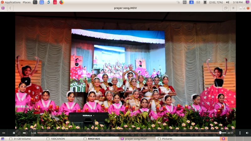Switch to the Pictures window
Image resolution: width=251 pixels, height=141 pixels.
click(167, 138)
